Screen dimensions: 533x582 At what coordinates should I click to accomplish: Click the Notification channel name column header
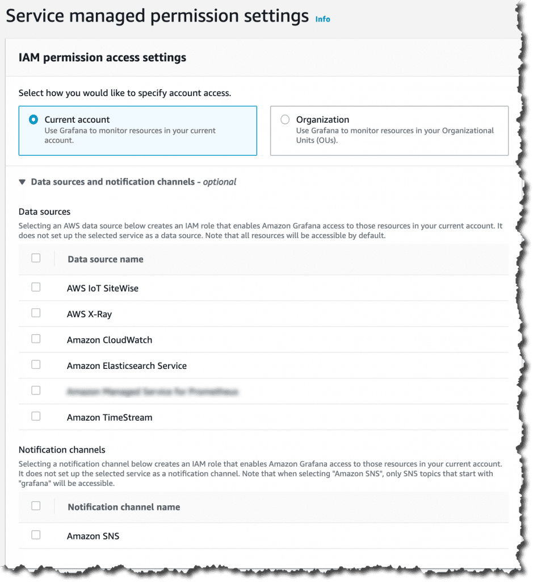(x=124, y=508)
